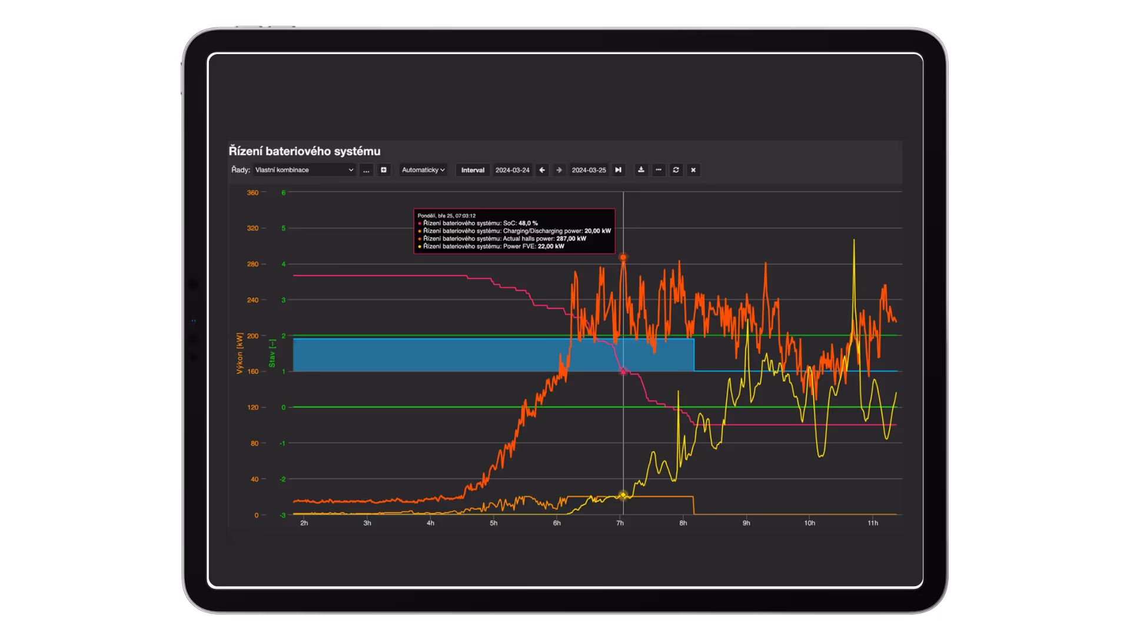Click the end date field 2024-03-25
The height and width of the screenshot is (635, 1130).
click(x=589, y=170)
